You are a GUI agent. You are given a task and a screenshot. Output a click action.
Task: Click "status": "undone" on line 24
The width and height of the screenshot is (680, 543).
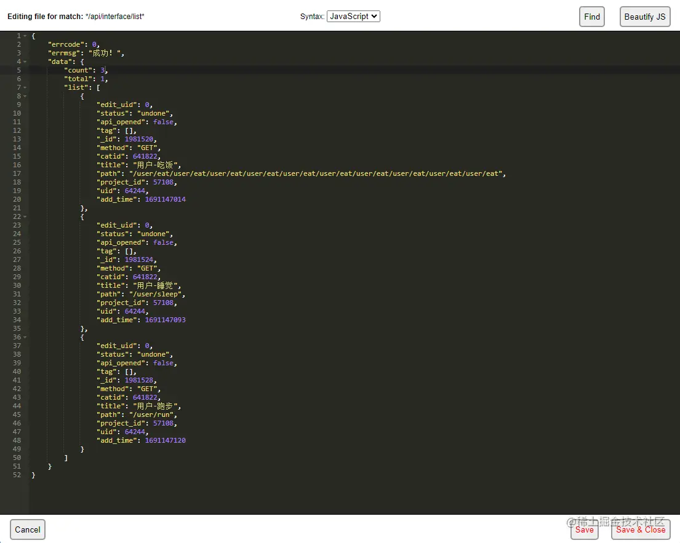pyautogui.click(x=134, y=234)
